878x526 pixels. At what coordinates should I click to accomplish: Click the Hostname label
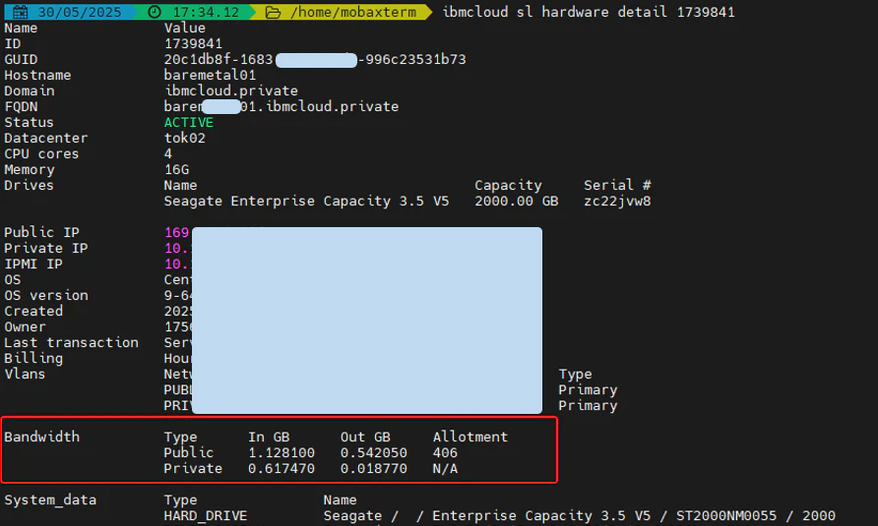[37, 75]
